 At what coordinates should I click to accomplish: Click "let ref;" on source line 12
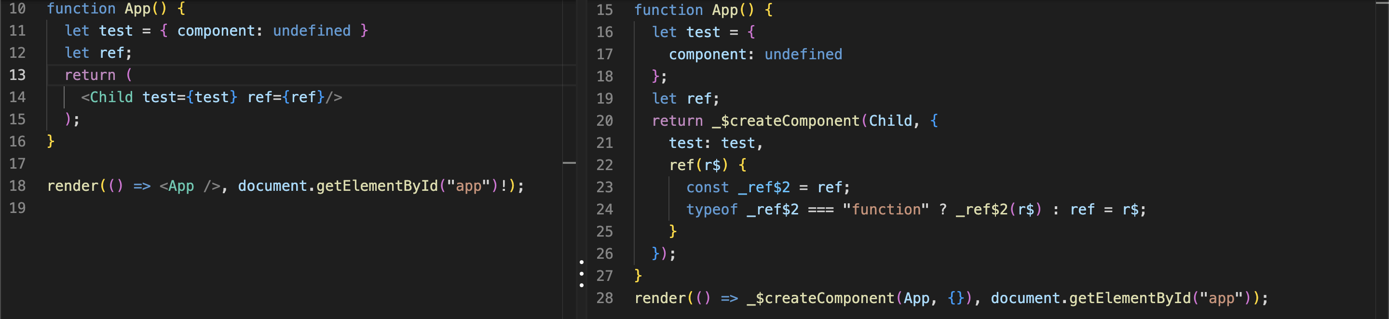pos(98,53)
